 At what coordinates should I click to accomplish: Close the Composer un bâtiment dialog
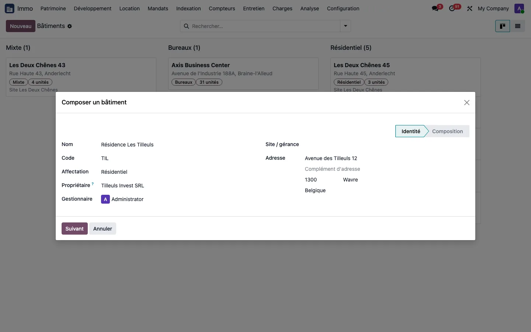(467, 103)
